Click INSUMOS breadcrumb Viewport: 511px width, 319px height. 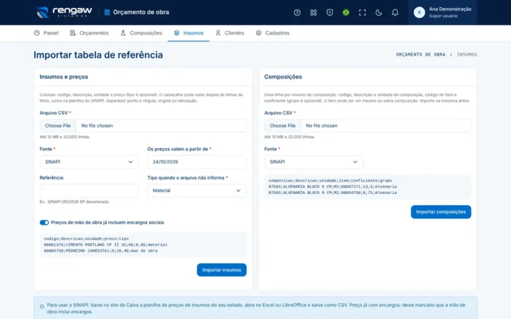pyautogui.click(x=466, y=54)
